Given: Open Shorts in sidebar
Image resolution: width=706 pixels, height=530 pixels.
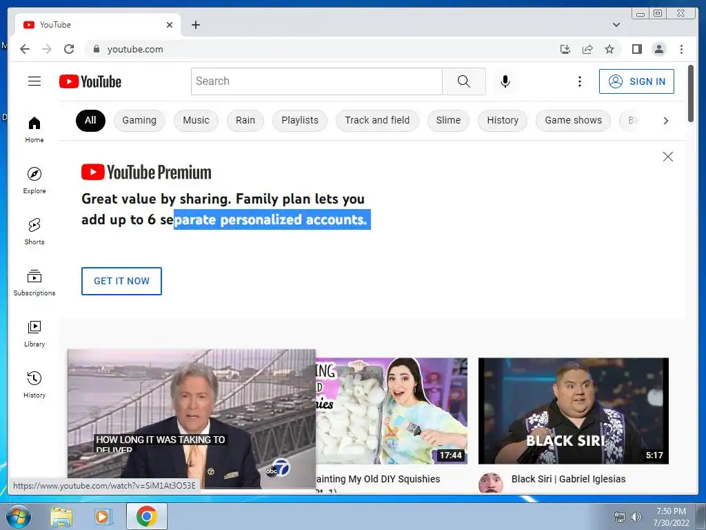Looking at the screenshot, I should coord(34,232).
